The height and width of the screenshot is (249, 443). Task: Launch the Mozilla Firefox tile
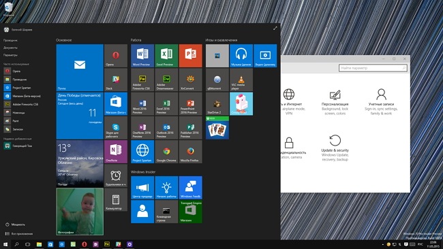(x=190, y=152)
